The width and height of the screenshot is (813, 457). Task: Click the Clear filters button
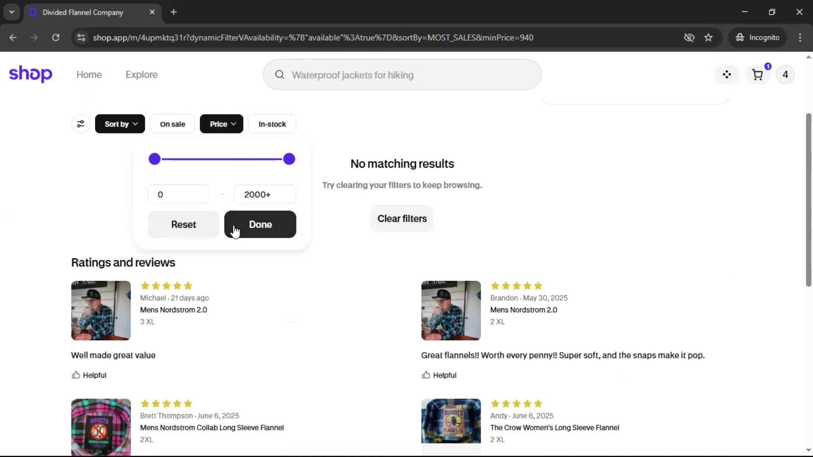pos(402,219)
